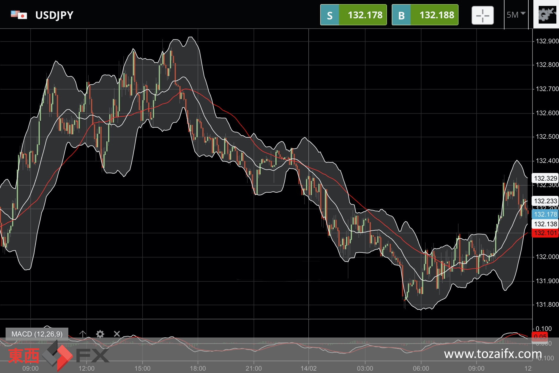Screen dimensions: 559x373
Task: Toggle the crosshair cursor tool
Action: coord(482,15)
